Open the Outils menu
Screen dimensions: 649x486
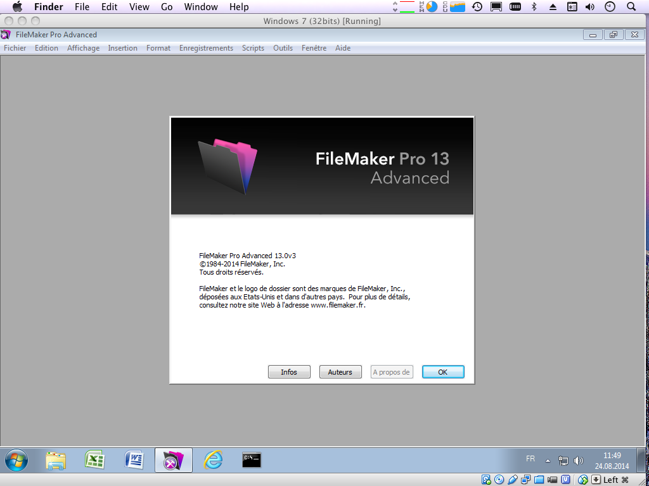tap(283, 48)
